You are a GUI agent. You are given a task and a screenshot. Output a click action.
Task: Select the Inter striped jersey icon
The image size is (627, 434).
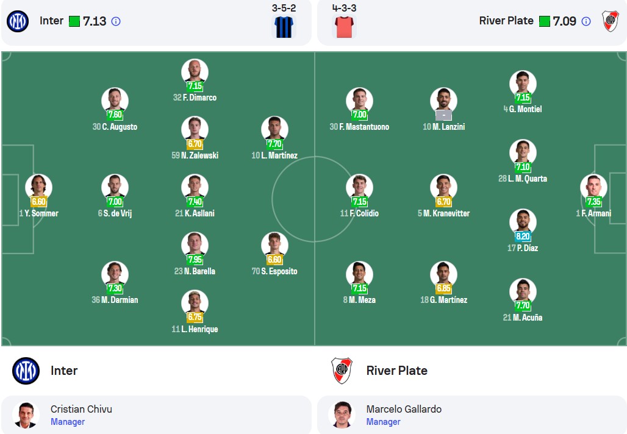point(284,27)
